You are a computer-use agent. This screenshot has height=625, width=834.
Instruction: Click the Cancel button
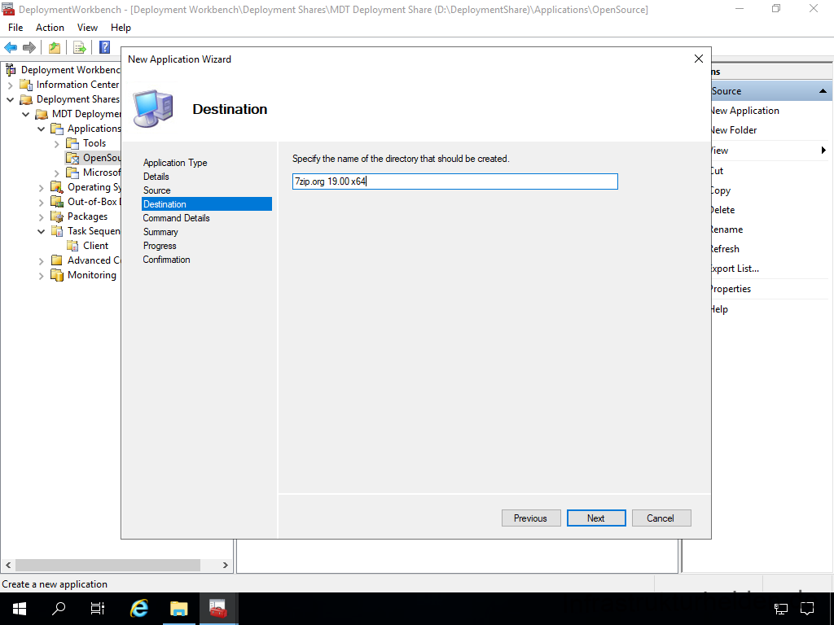(x=661, y=518)
